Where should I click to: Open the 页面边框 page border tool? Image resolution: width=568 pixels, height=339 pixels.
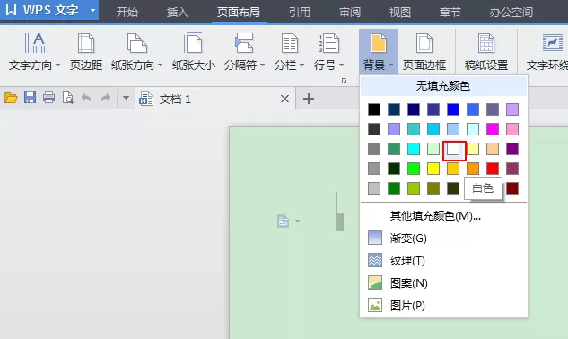(x=424, y=51)
